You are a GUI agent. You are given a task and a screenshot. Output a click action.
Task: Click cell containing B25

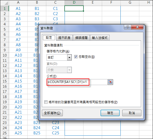[37, 133]
